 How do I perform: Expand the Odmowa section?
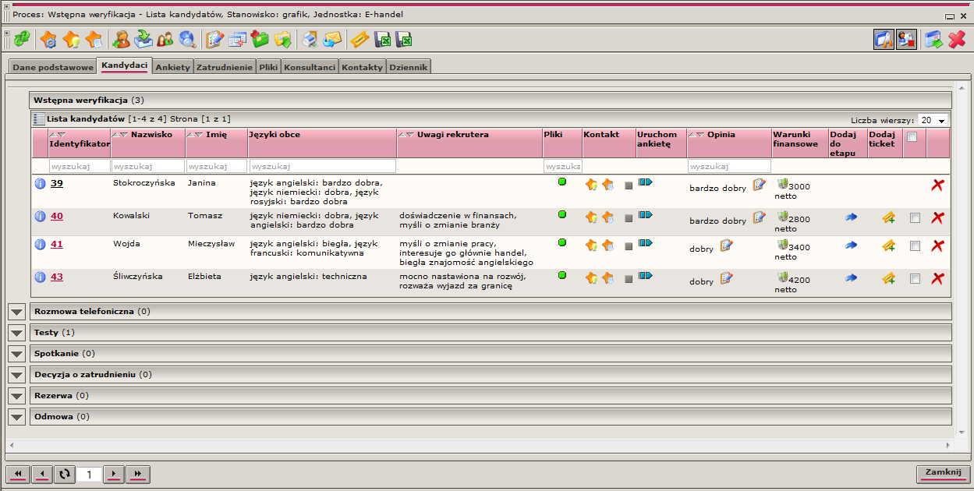click(x=17, y=417)
